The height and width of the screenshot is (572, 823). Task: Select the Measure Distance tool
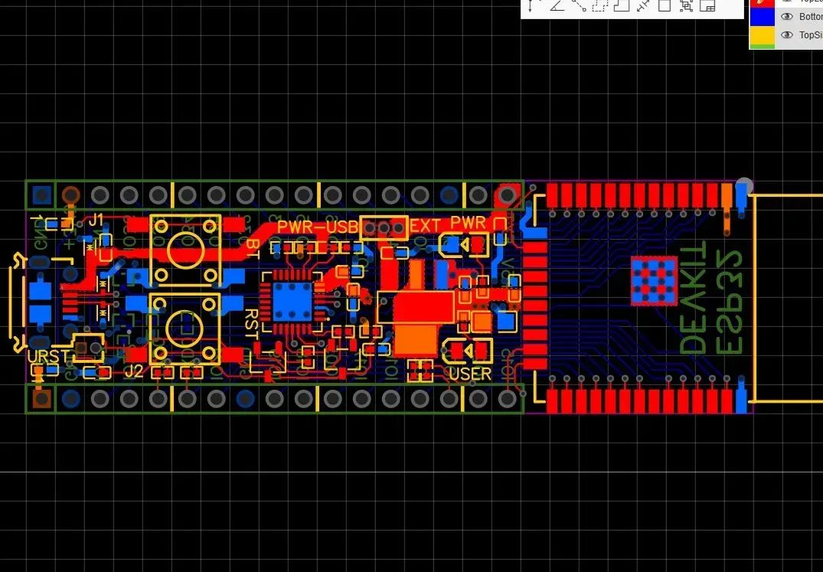[643, 6]
